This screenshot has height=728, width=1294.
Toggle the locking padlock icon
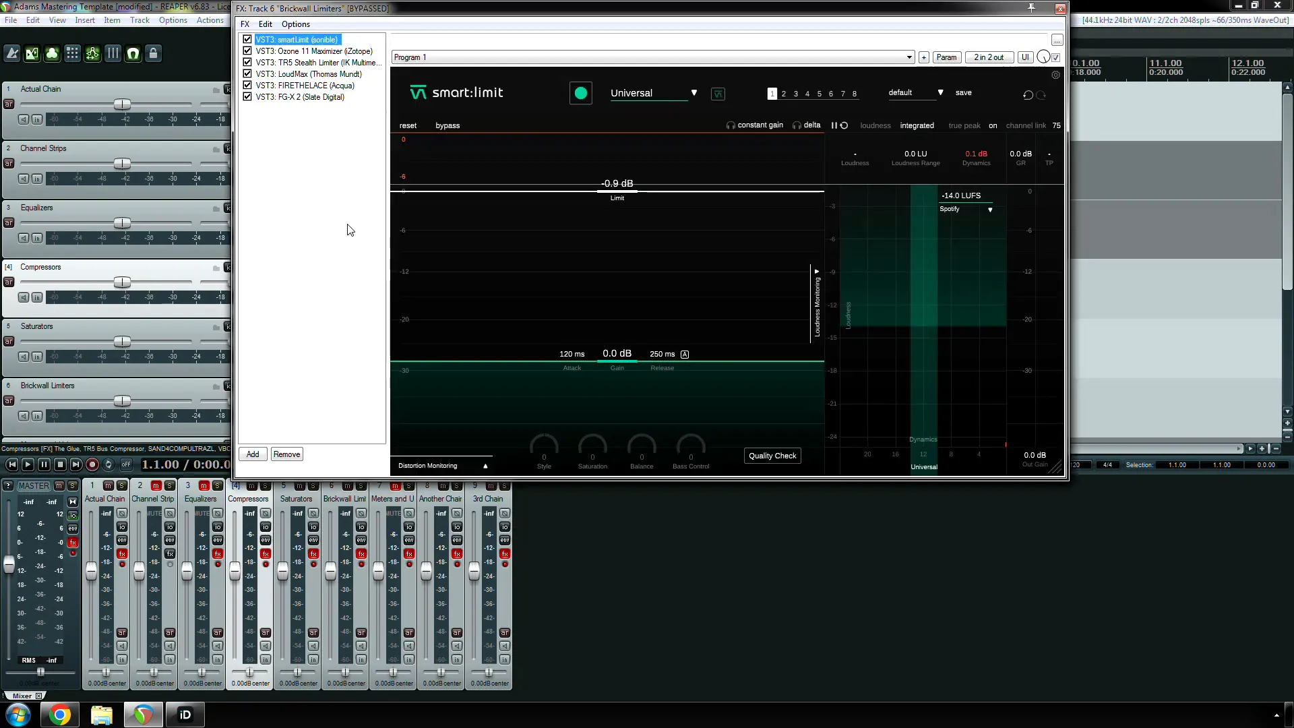pyautogui.click(x=154, y=53)
